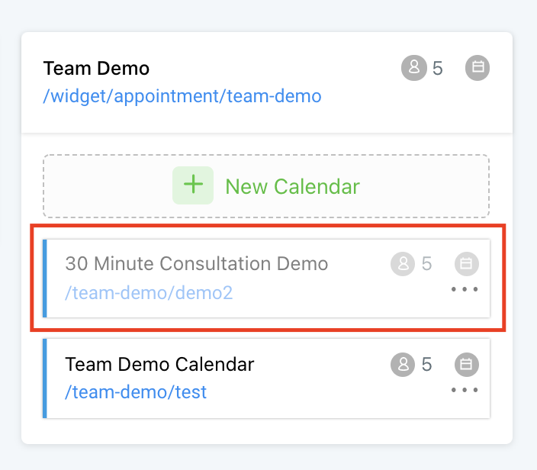Click the green plus icon
The width and height of the screenshot is (537, 470).
193,185
